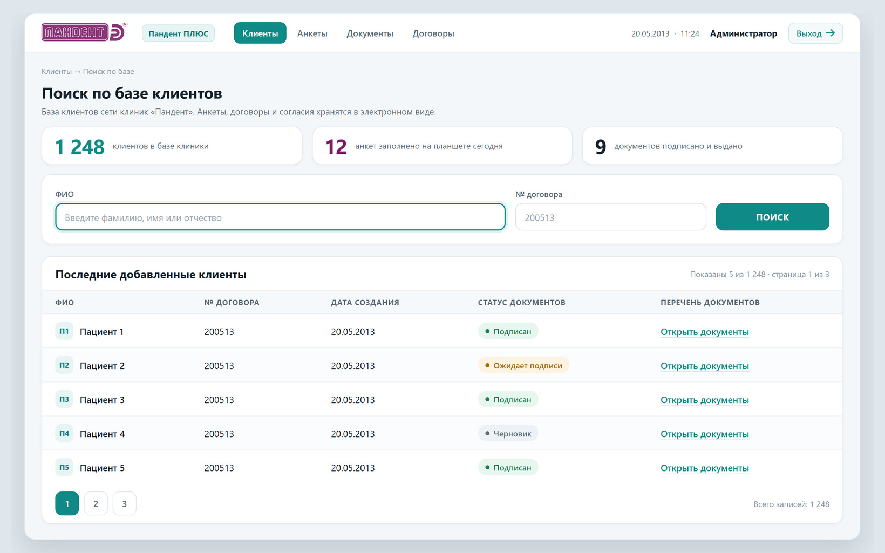Click the № ДОГОВОРА column header
Screen dimensions: 885x553
pos(232,302)
